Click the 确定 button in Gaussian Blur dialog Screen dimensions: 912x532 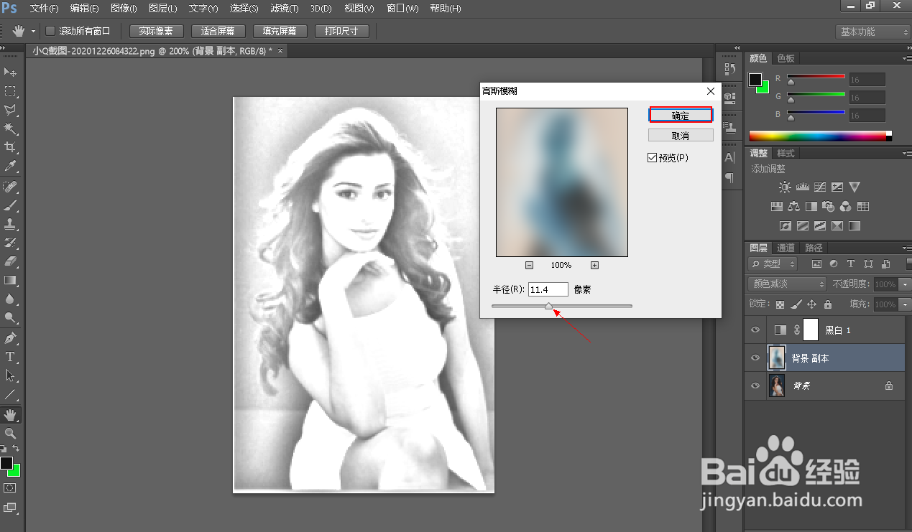(x=680, y=114)
